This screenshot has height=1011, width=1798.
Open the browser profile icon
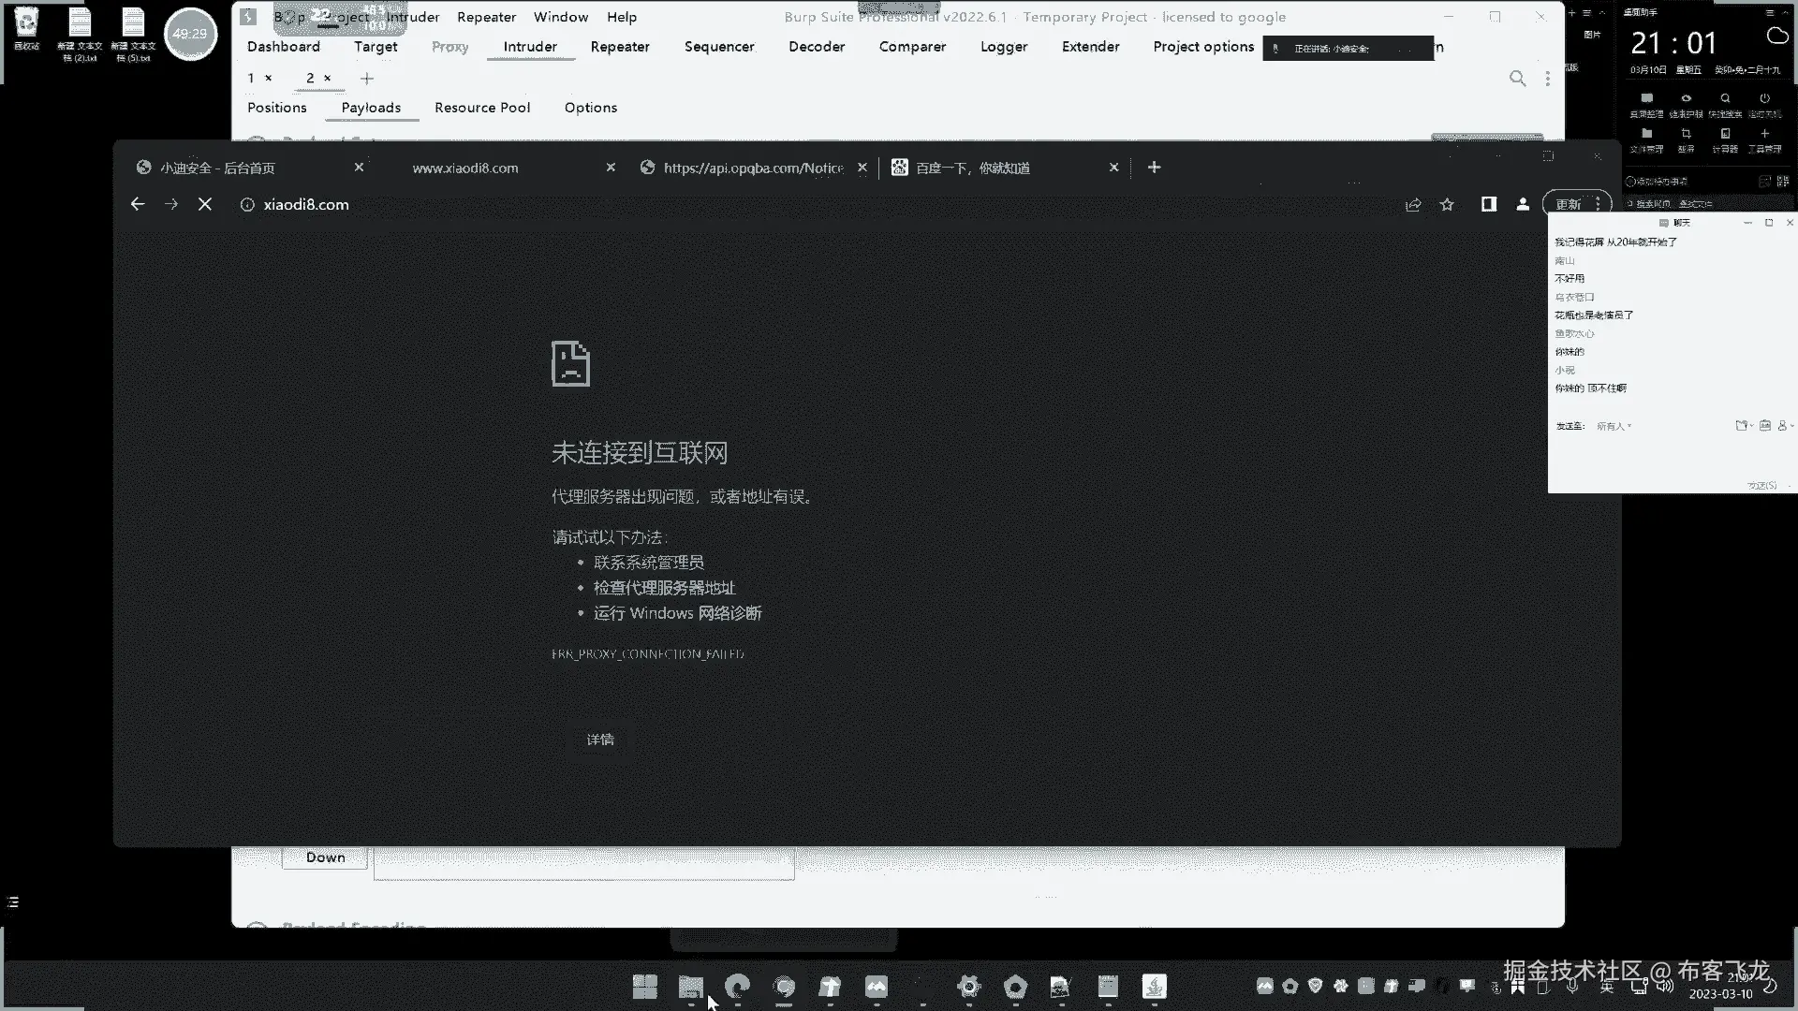tap(1523, 204)
